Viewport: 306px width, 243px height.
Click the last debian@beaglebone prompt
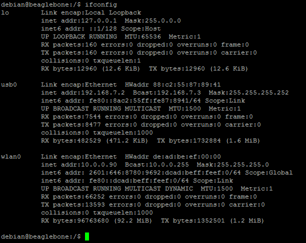coord(41,237)
